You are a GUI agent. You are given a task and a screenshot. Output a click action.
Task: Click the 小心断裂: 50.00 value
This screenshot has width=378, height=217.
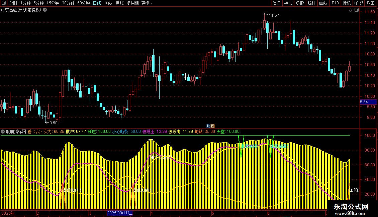point(126,132)
